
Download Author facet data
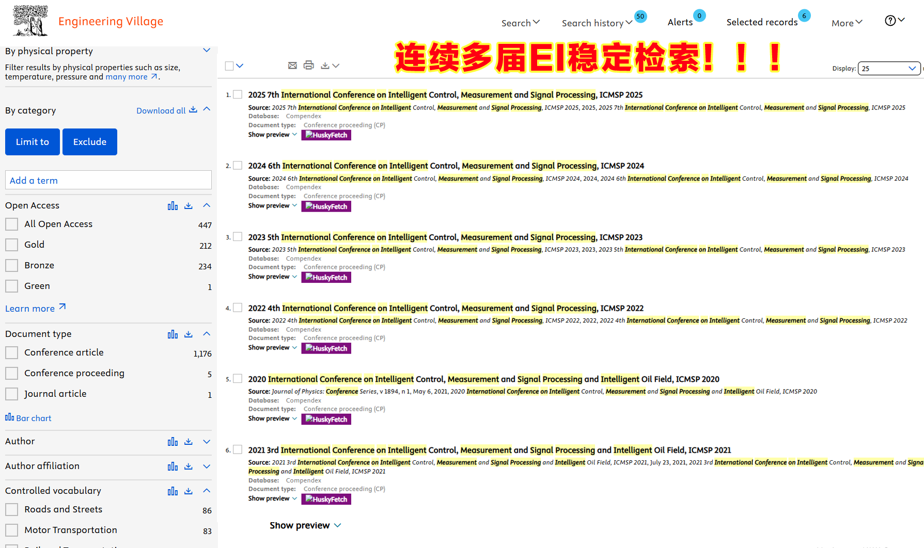click(189, 442)
